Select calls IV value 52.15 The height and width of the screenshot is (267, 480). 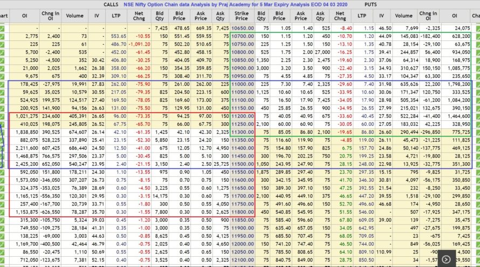(x=98, y=260)
